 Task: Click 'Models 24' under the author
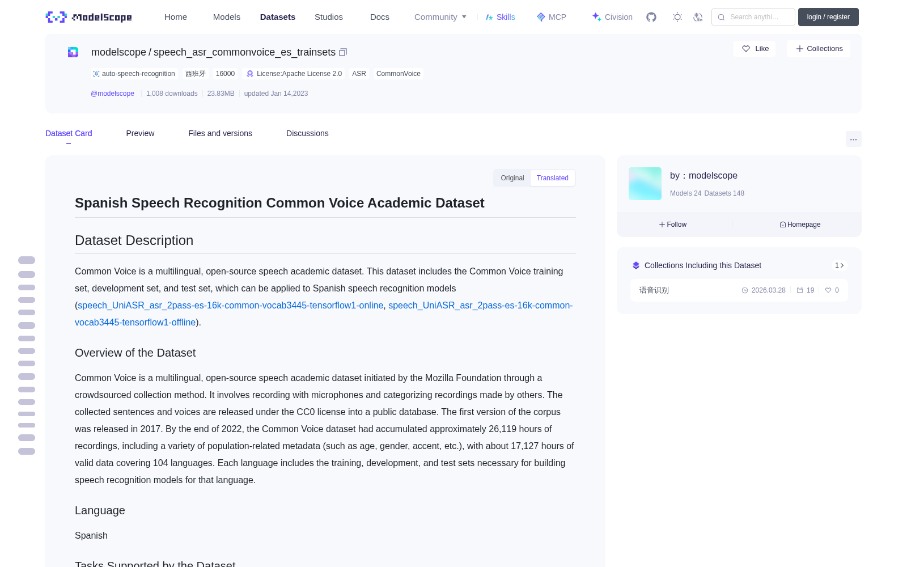tap(686, 193)
